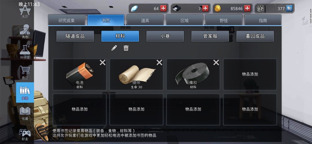Remove 绷带 bandage from bookmark
This screenshot has height=144, width=312.
[x=159, y=63]
